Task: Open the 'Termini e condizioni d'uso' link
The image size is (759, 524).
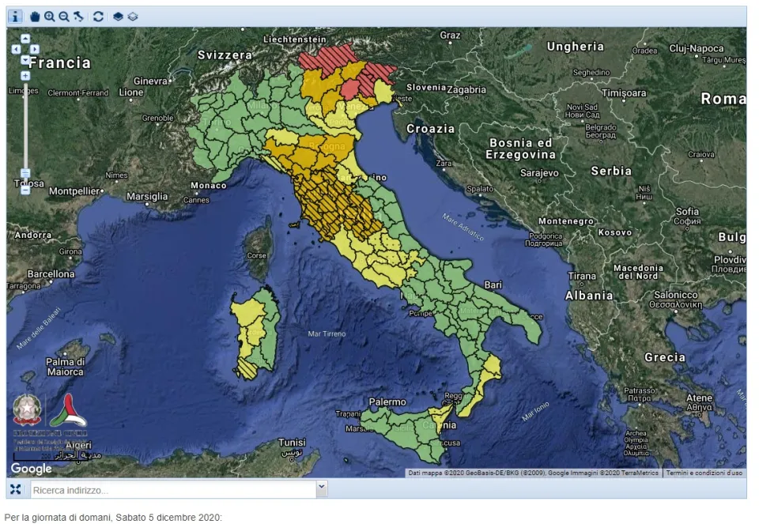Action: pos(704,473)
